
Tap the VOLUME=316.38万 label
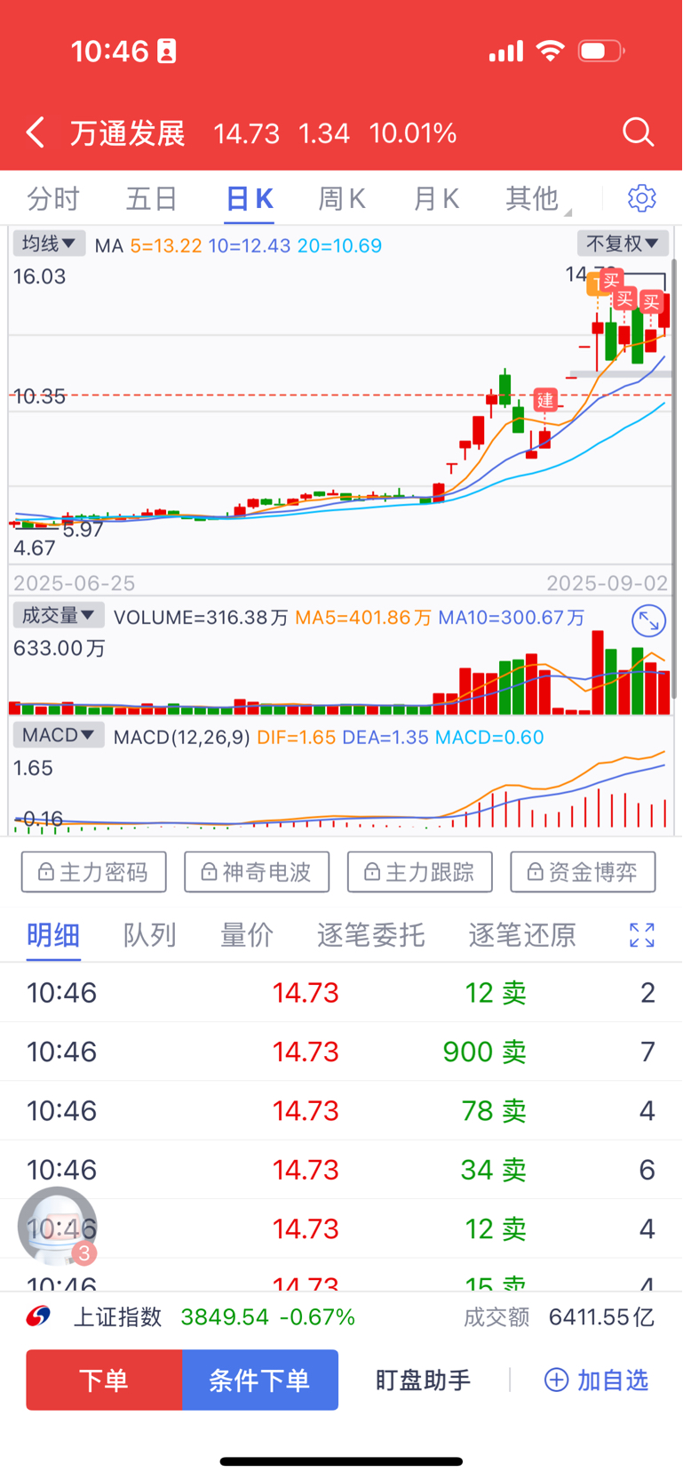point(201,617)
